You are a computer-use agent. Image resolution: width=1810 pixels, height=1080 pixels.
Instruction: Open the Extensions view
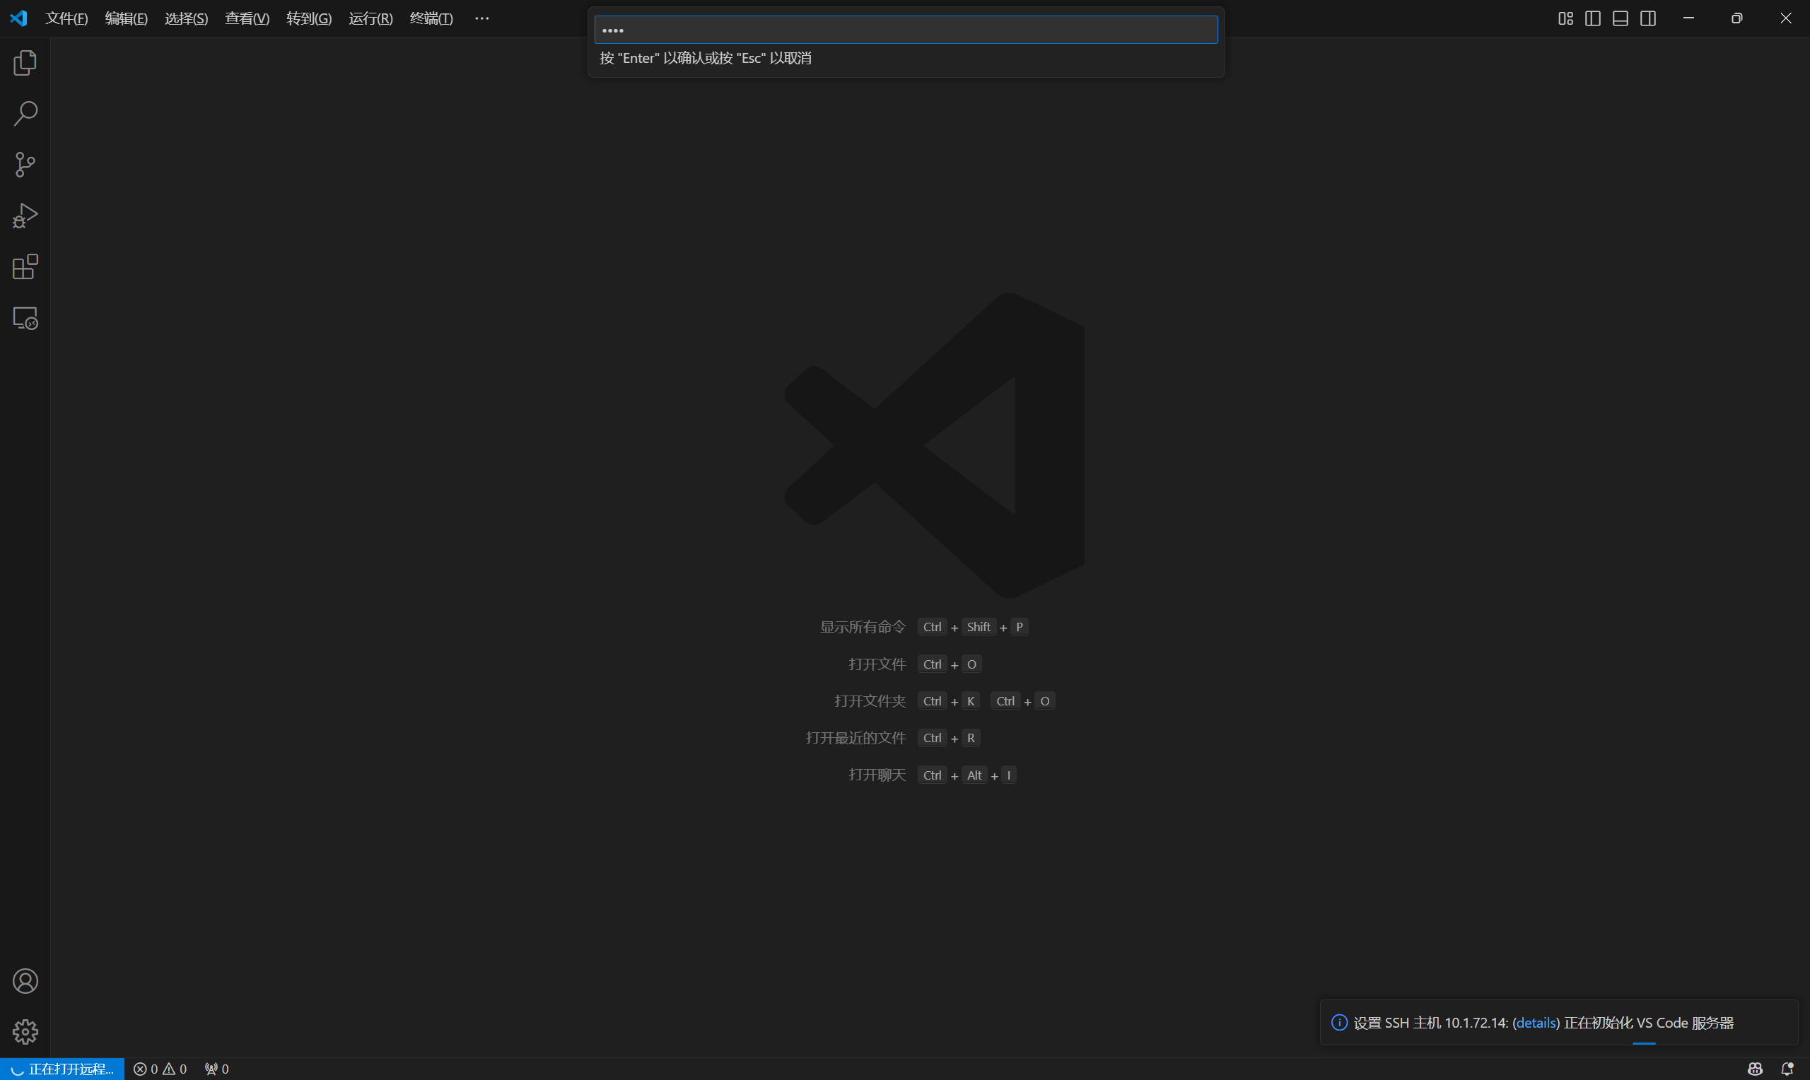tap(25, 267)
